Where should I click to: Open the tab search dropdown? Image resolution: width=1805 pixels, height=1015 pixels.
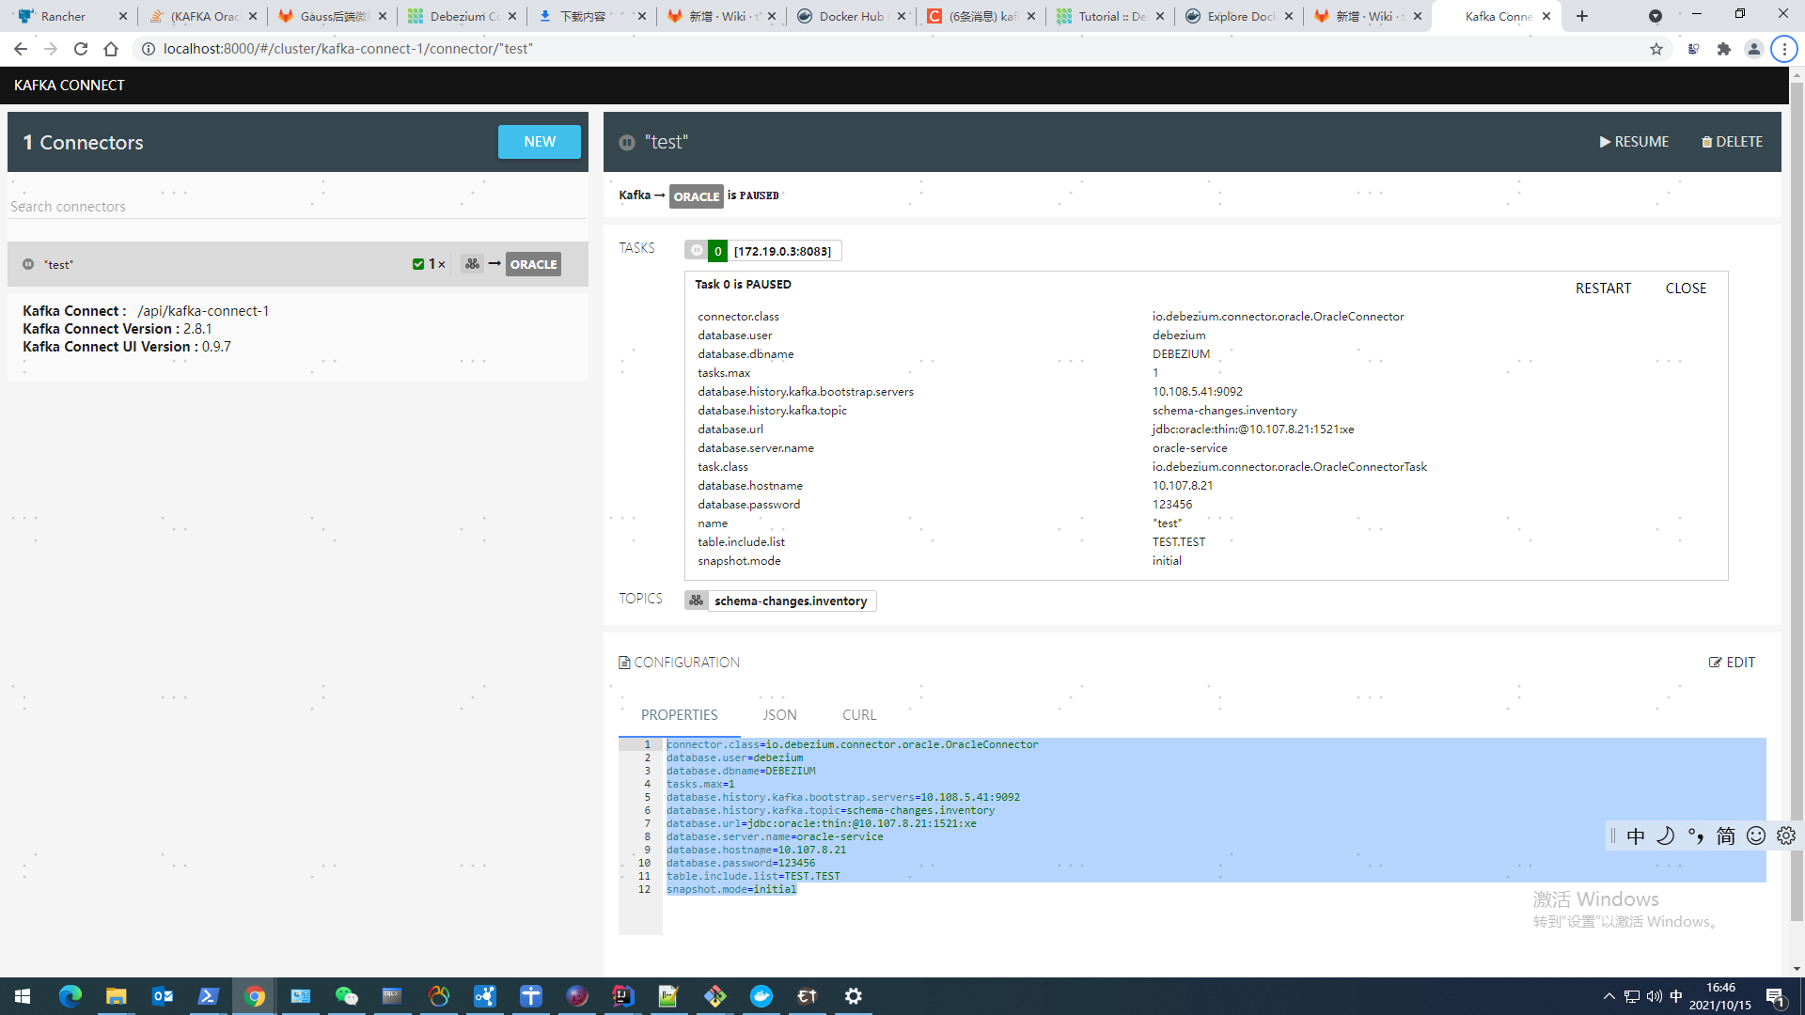pyautogui.click(x=1656, y=16)
